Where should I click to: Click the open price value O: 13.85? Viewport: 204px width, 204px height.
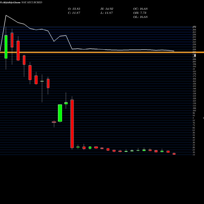click(74, 9)
